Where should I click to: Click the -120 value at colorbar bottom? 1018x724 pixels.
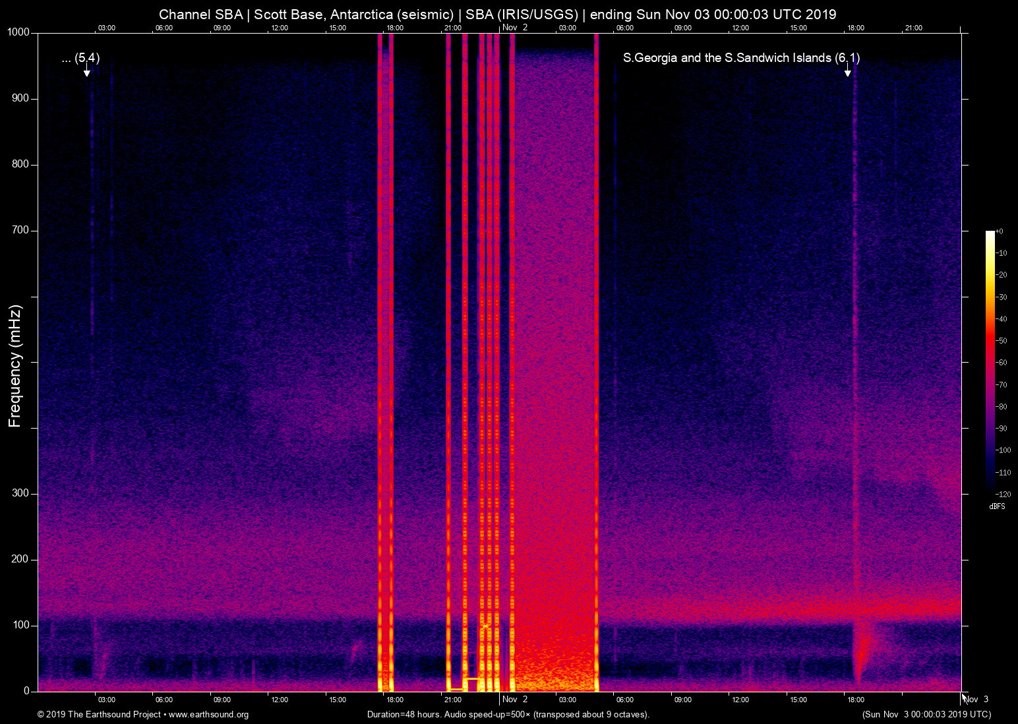pyautogui.click(x=1003, y=494)
